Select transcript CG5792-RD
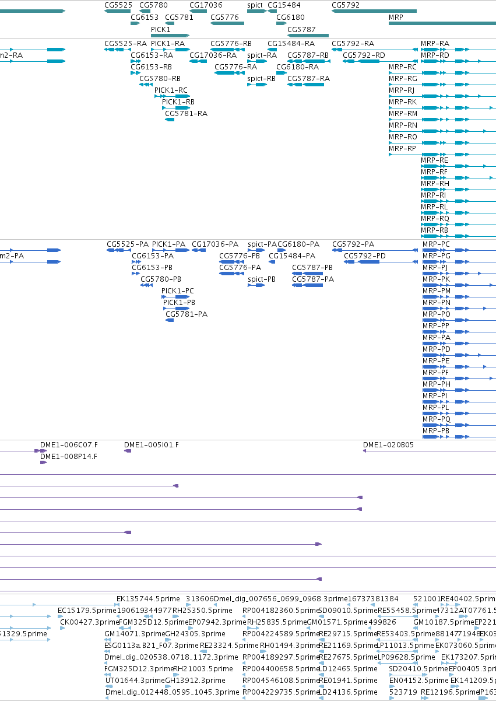The width and height of the screenshot is (496, 701). pyautogui.click(x=364, y=55)
